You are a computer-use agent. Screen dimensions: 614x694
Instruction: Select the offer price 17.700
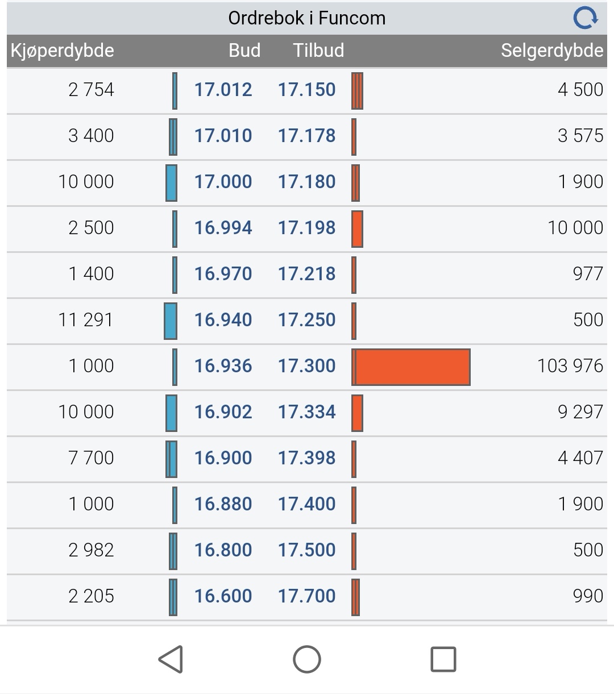(307, 596)
